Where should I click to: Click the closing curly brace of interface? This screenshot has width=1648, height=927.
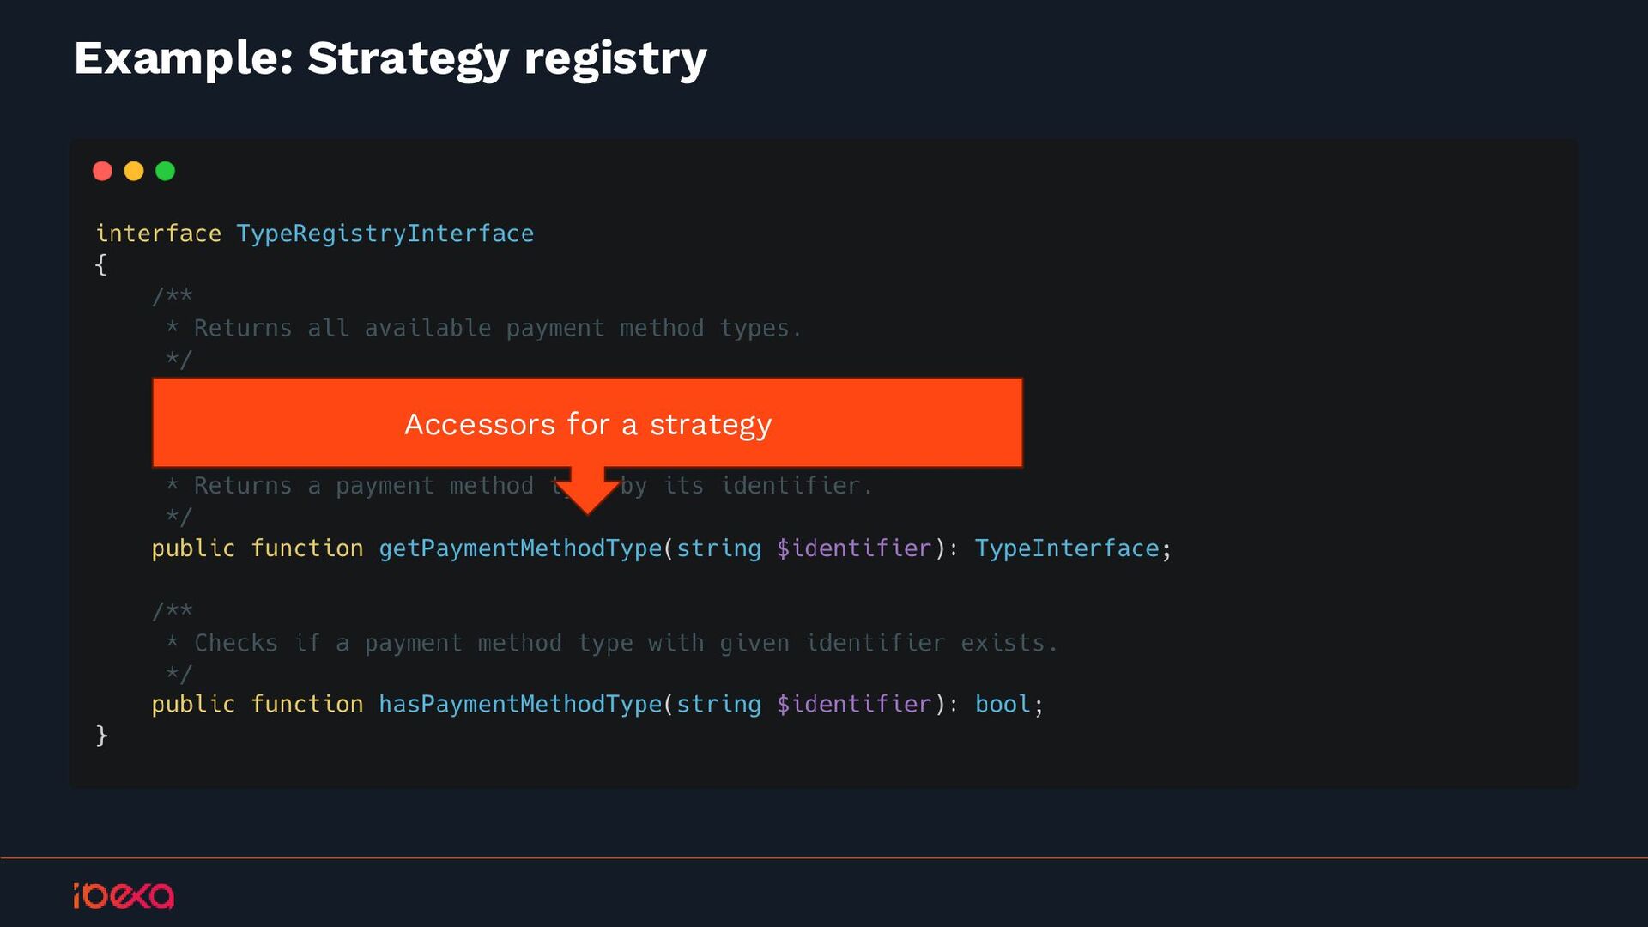[x=101, y=736]
